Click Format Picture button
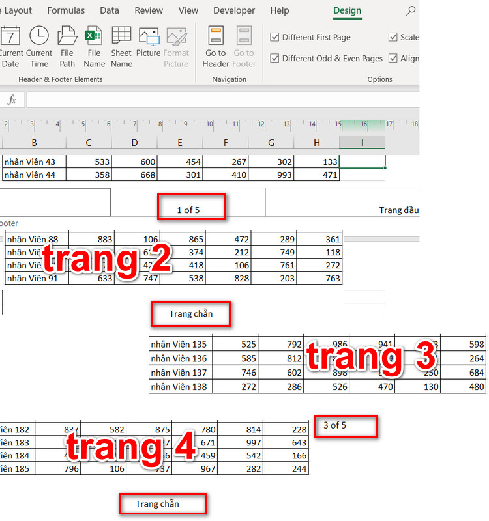Screen dimensions: 489x521 (x=176, y=47)
